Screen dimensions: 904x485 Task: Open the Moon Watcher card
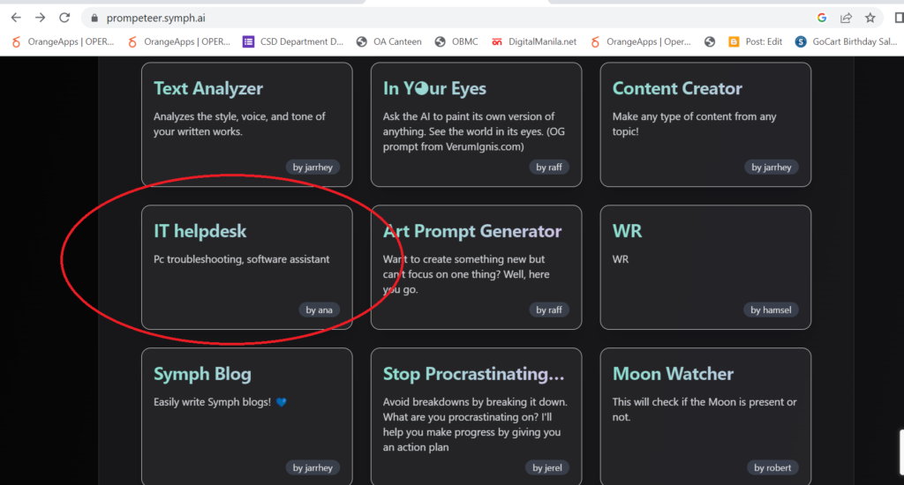[705, 416]
